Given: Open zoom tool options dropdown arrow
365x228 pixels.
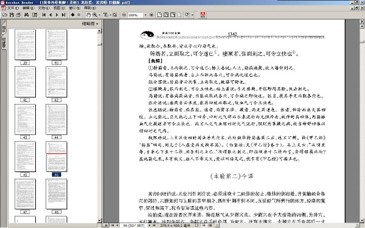Looking at the screenshot, I should (99, 15).
